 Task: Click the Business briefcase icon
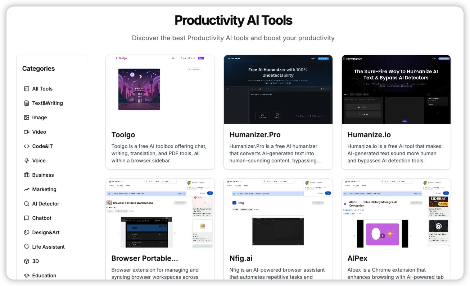pos(27,175)
